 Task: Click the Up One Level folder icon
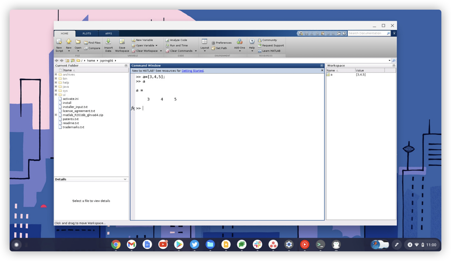point(67,61)
